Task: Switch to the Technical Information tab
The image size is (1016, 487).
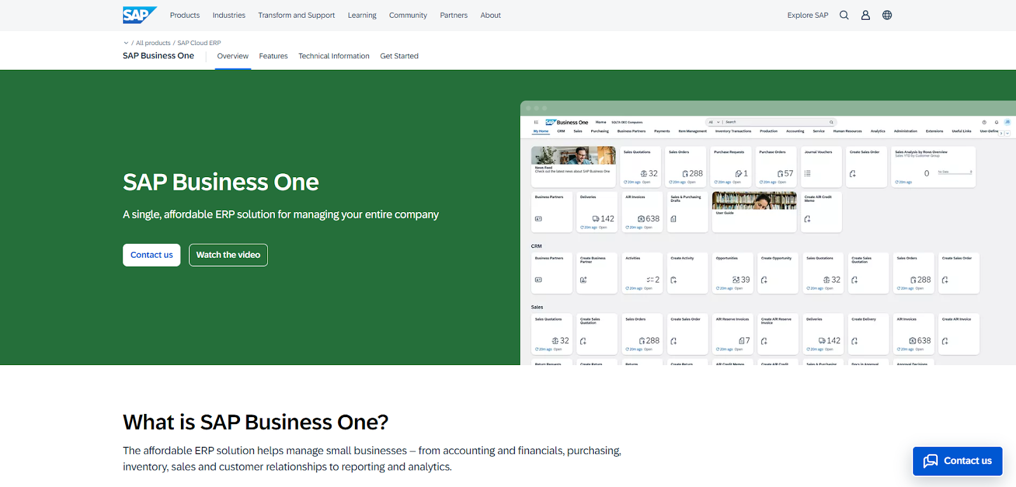Action: point(334,56)
